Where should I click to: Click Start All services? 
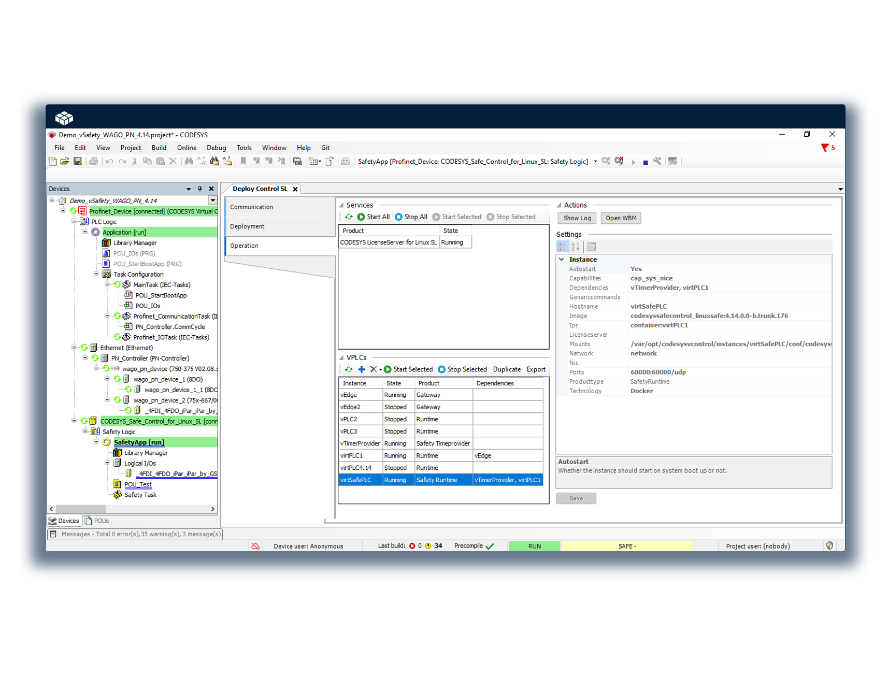coord(374,217)
